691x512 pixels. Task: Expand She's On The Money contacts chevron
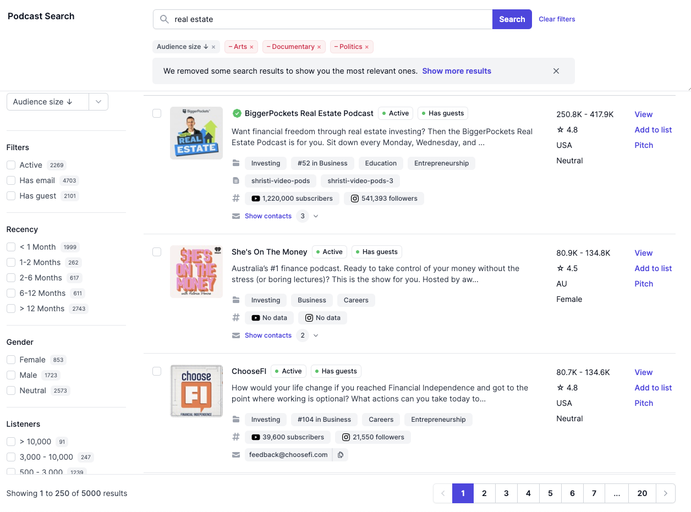pos(316,335)
